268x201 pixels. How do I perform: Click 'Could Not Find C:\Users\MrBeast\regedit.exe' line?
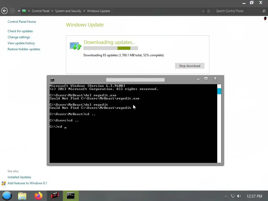tap(94, 98)
